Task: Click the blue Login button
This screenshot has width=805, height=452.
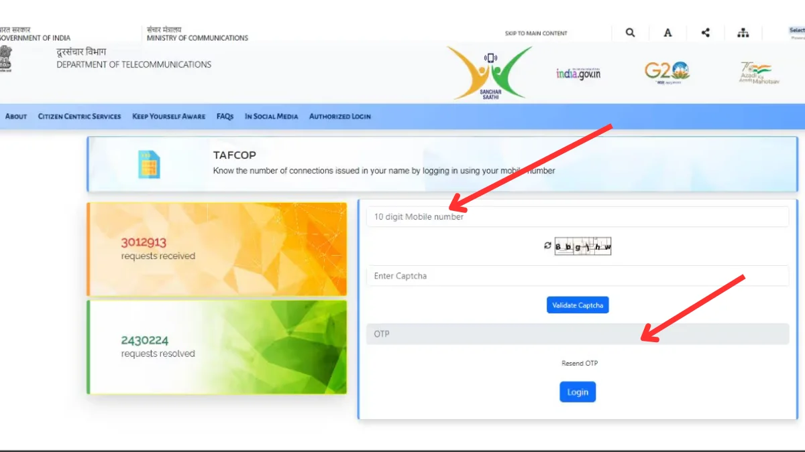Action: 577,392
